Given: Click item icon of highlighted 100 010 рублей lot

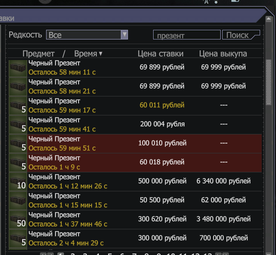Looking at the screenshot, I should (x=18, y=144).
